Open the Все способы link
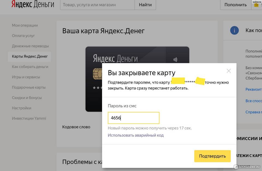This screenshot has height=171, width=262. (254, 101)
